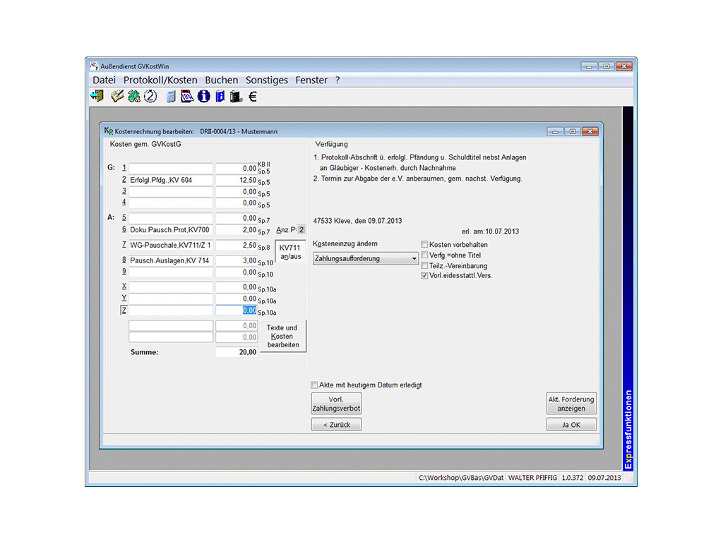The height and width of the screenshot is (542, 723).
Task: Click the Euro symbol toolbar icon
Action: point(252,97)
